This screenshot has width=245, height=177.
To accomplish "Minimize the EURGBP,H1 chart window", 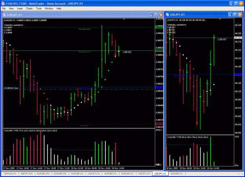I will coord(151,15).
